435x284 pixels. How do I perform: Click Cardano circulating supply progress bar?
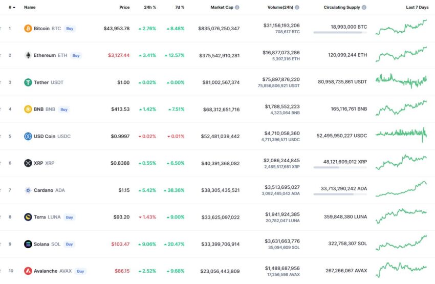point(340,194)
